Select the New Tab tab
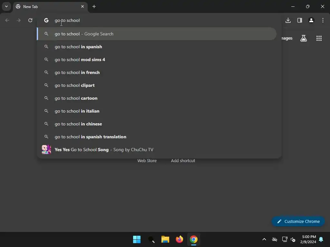The width and height of the screenshot is (330, 247). click(x=50, y=6)
